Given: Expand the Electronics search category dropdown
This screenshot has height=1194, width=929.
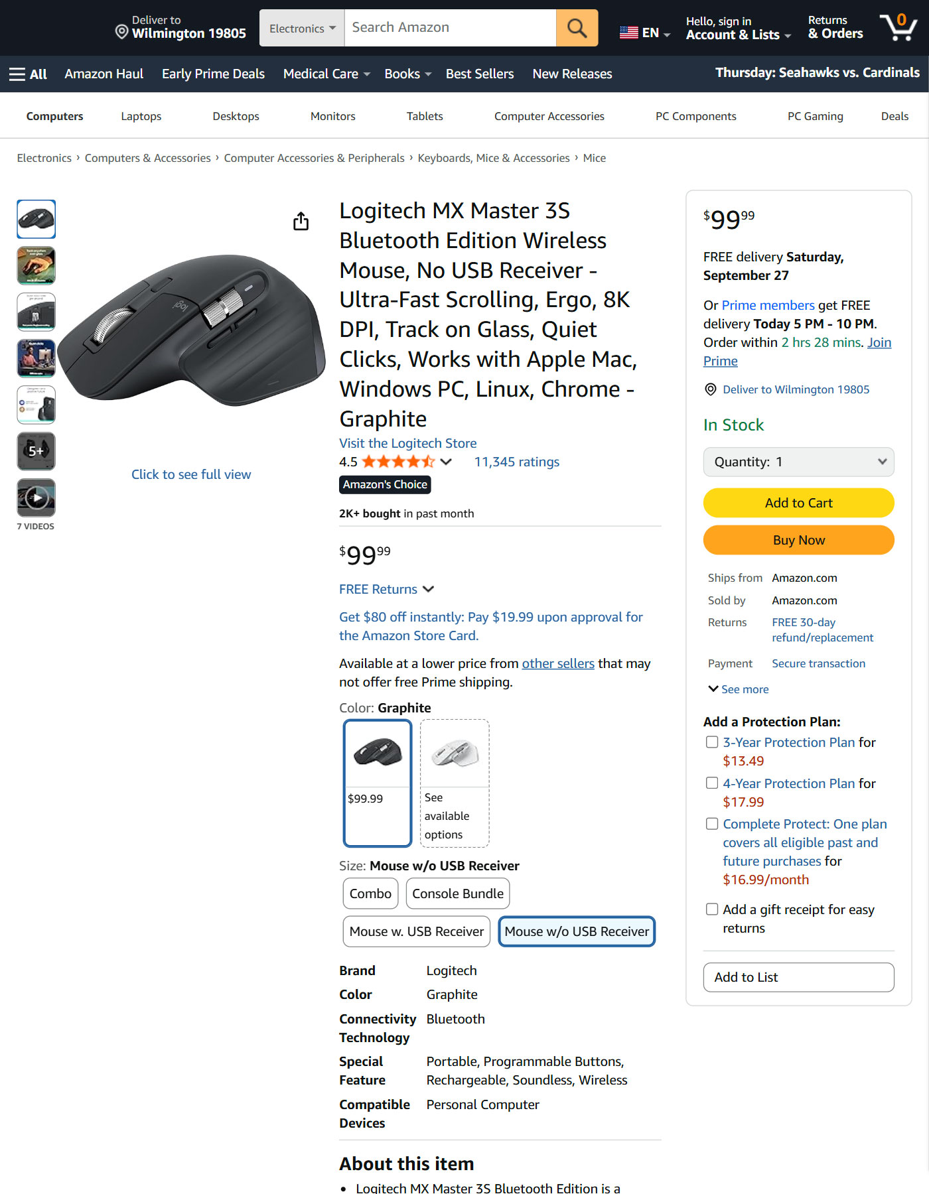Looking at the screenshot, I should point(302,28).
